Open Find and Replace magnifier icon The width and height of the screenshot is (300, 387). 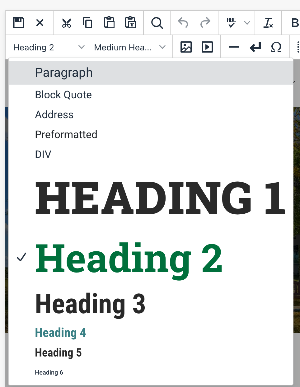pos(157,23)
